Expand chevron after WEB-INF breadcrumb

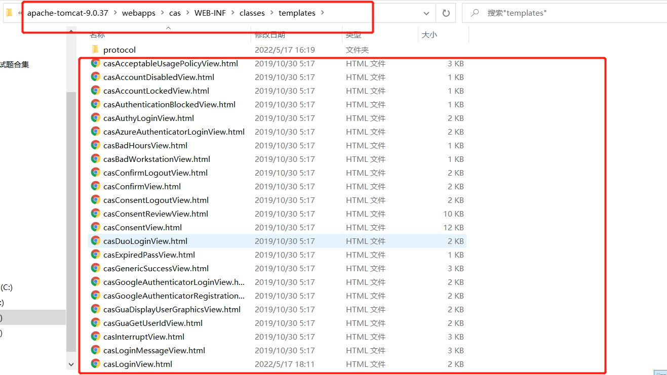tap(233, 13)
